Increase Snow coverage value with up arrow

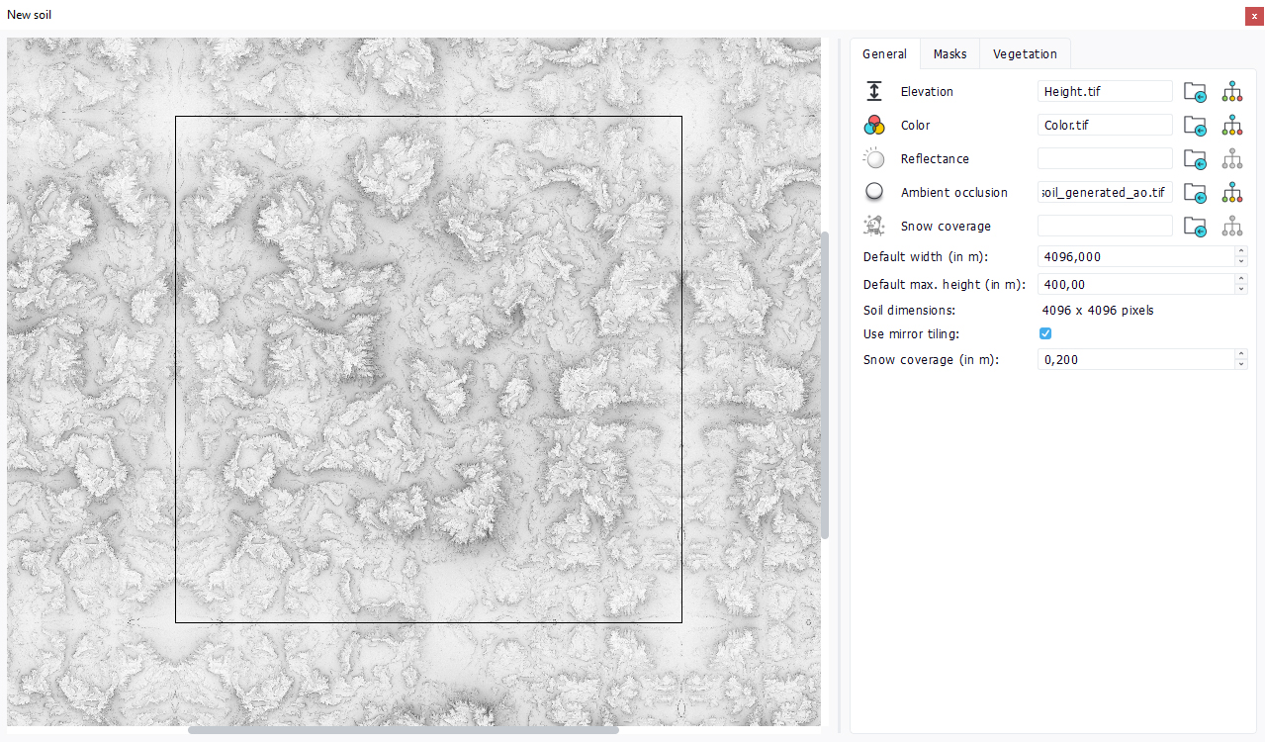click(1241, 355)
